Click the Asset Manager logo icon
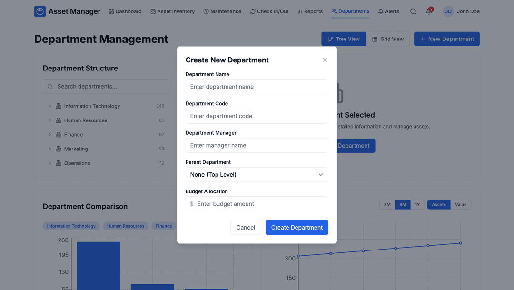This screenshot has width=514, height=290. point(40,11)
